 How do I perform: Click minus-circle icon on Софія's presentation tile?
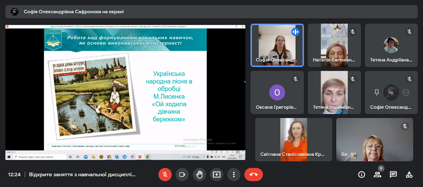coord(406,92)
